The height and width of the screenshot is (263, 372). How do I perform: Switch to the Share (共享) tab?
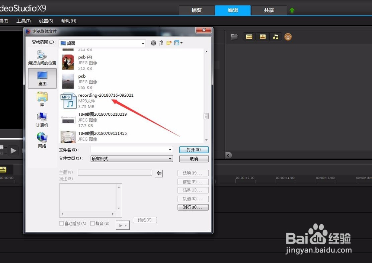click(269, 10)
